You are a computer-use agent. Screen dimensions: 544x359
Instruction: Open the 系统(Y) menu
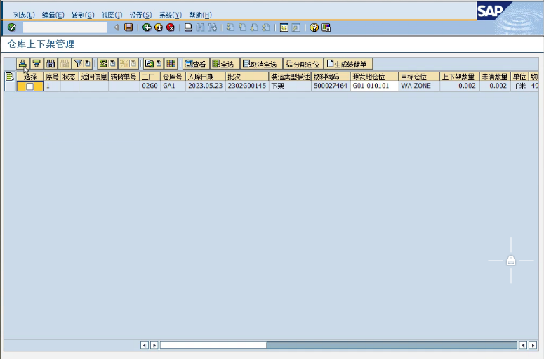pyautogui.click(x=170, y=15)
